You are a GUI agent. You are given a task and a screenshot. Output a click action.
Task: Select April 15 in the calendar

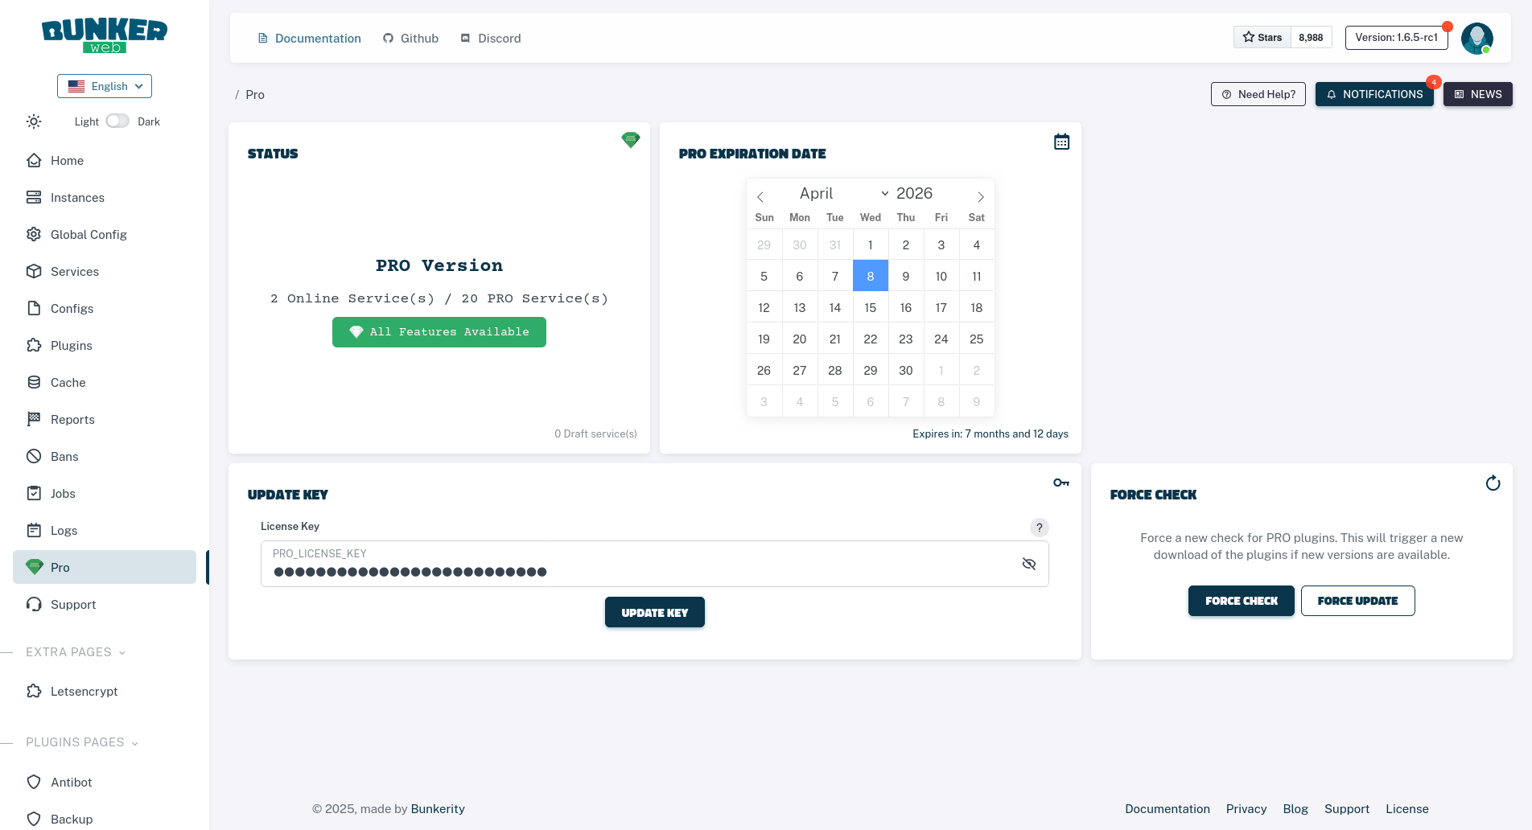click(x=870, y=308)
